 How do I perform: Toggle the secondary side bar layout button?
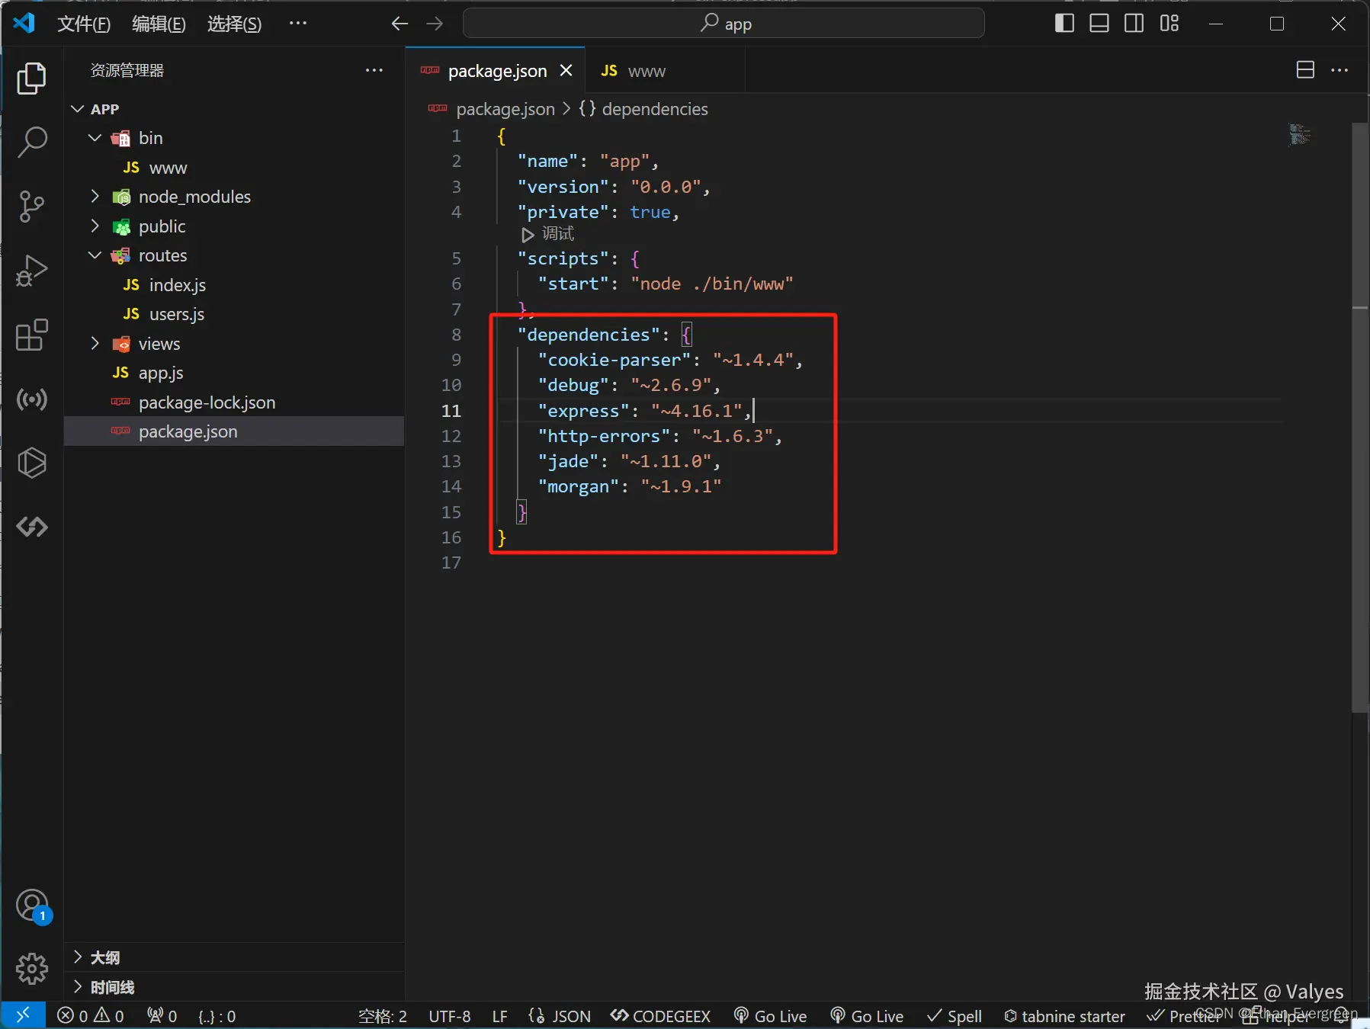point(1134,24)
